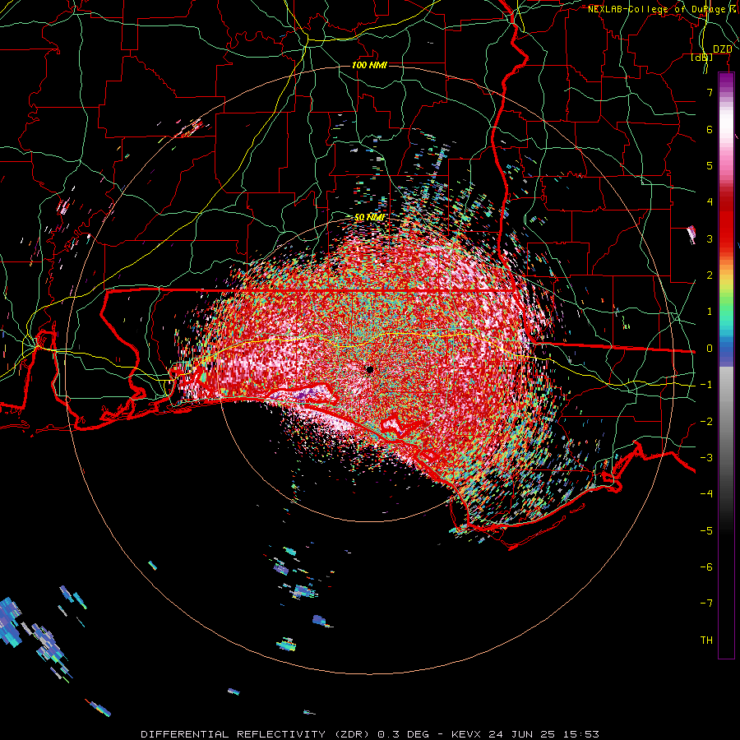The image size is (740, 740).
Task: Click the "TH" label on the scale
Action: 706,641
